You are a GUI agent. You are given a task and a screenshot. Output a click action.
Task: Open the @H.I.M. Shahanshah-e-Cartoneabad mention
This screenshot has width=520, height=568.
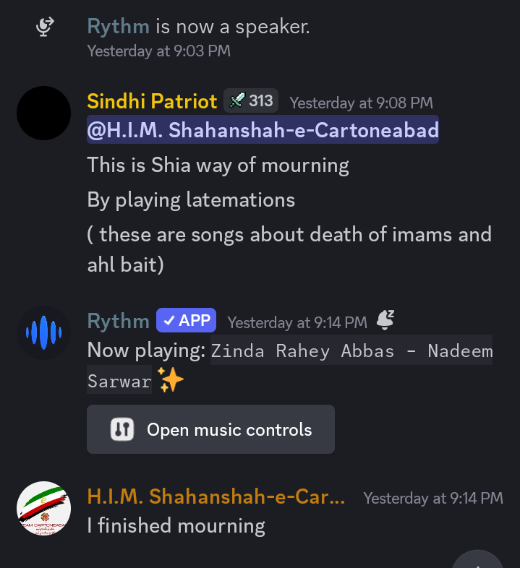[x=263, y=129]
